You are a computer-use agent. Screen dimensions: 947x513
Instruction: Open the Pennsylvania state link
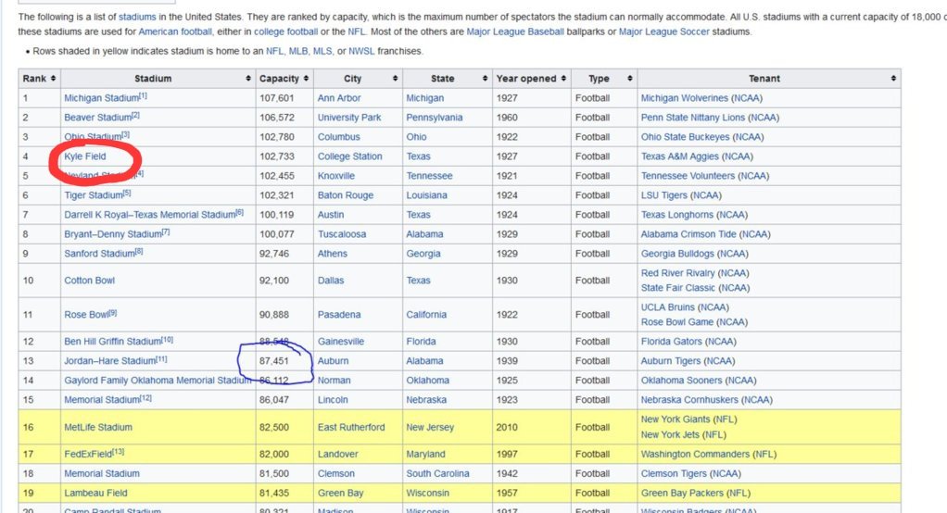click(x=435, y=118)
